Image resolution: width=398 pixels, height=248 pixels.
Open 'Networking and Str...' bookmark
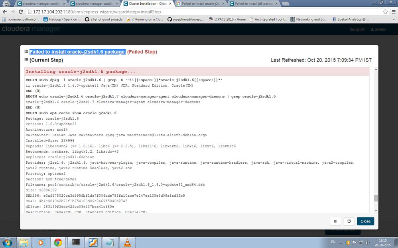click(x=309, y=19)
